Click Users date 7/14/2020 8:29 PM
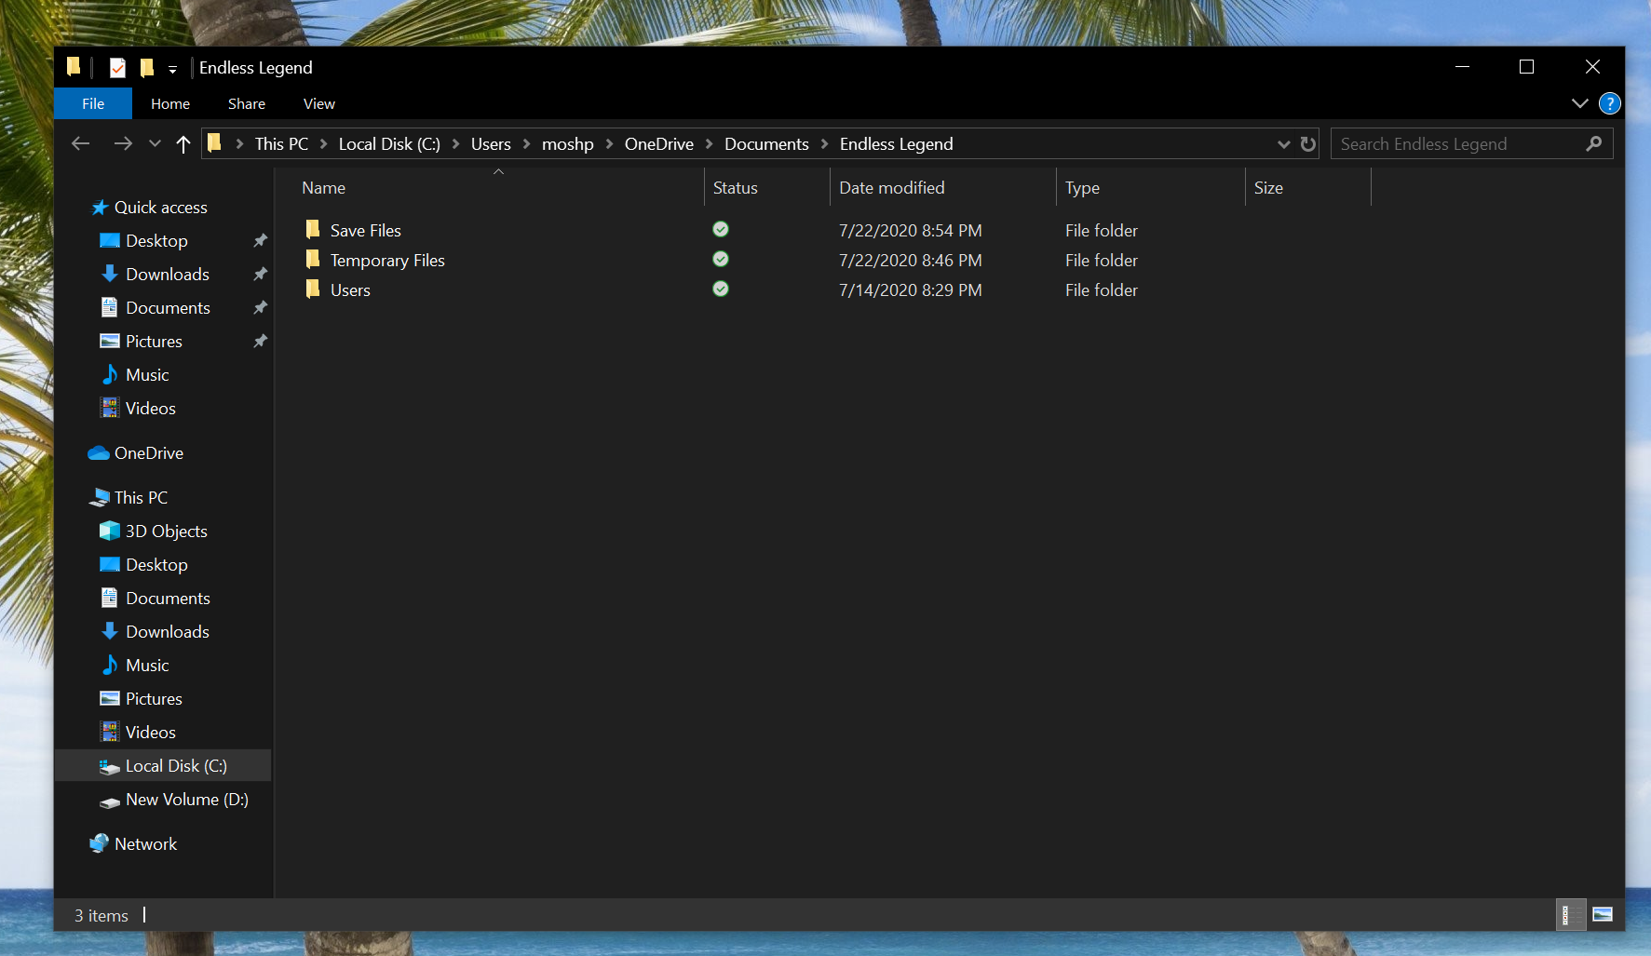1651x956 pixels. pos(910,289)
